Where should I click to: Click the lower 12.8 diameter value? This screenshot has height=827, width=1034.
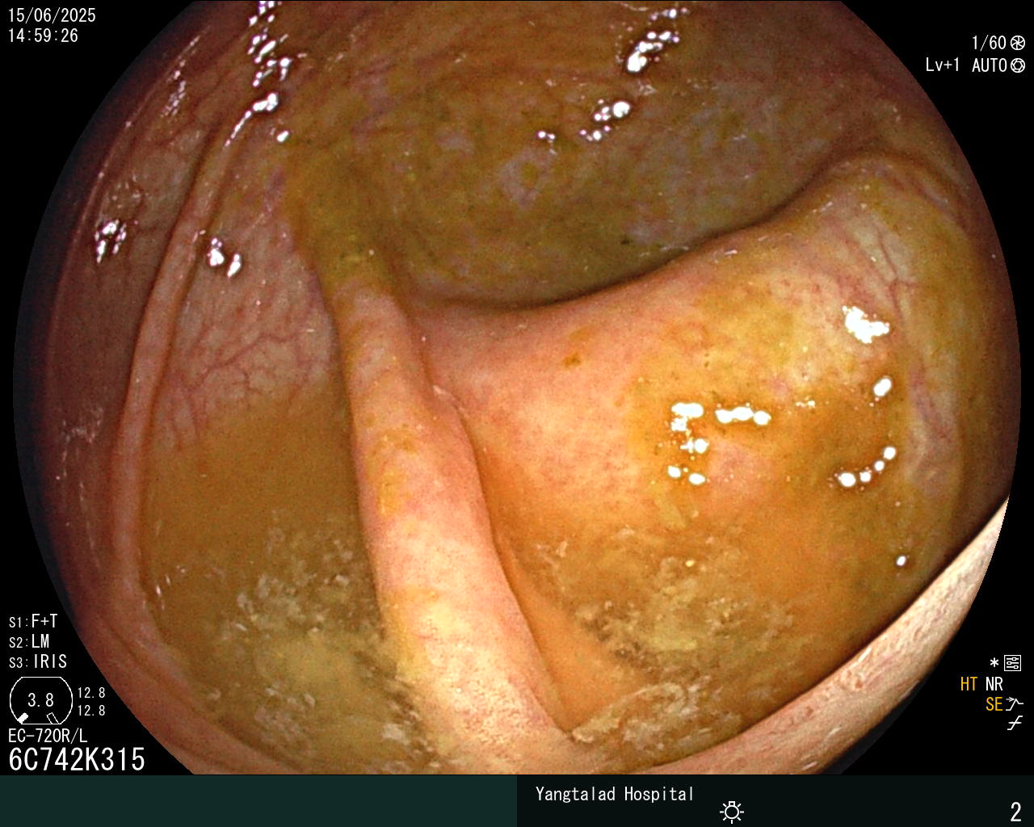point(91,711)
